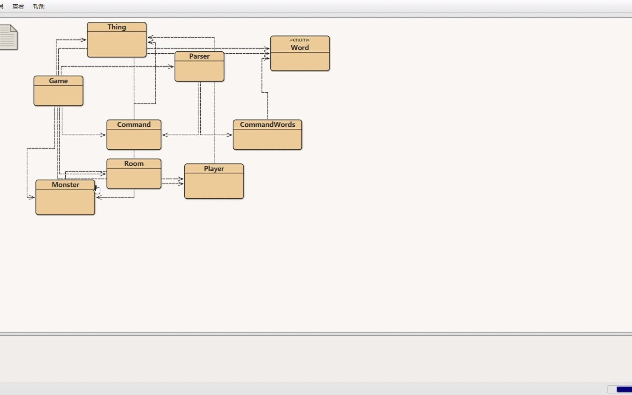
Task: Select the Game class box
Action: (x=58, y=91)
